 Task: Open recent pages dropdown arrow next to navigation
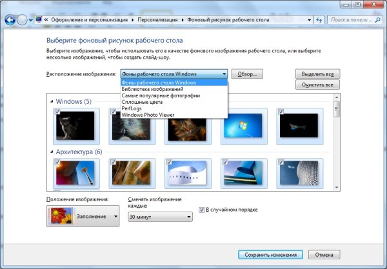[30, 20]
